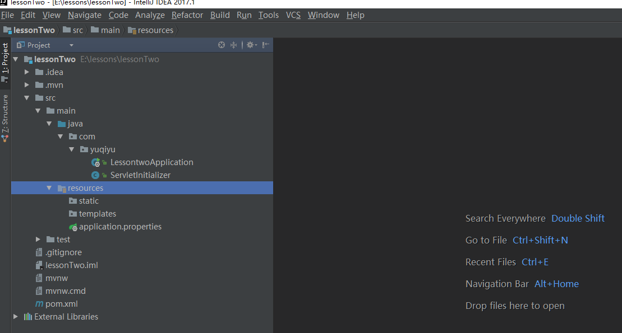Click the .gitignore file icon
Screen dimensions: 622x333
pos(39,252)
